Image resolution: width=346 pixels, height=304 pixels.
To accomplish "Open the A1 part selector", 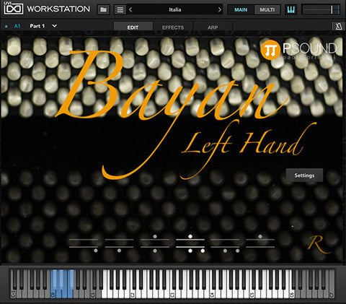I will 17,26.
